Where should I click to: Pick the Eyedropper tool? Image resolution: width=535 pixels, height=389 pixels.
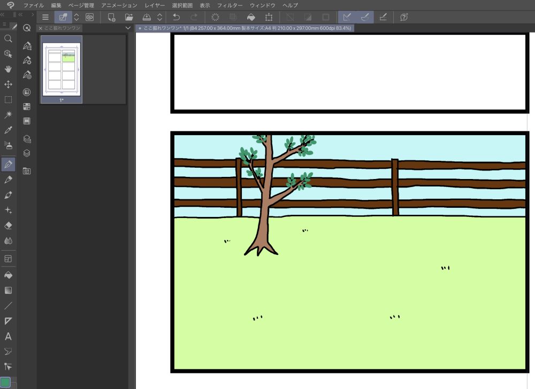tap(8, 130)
